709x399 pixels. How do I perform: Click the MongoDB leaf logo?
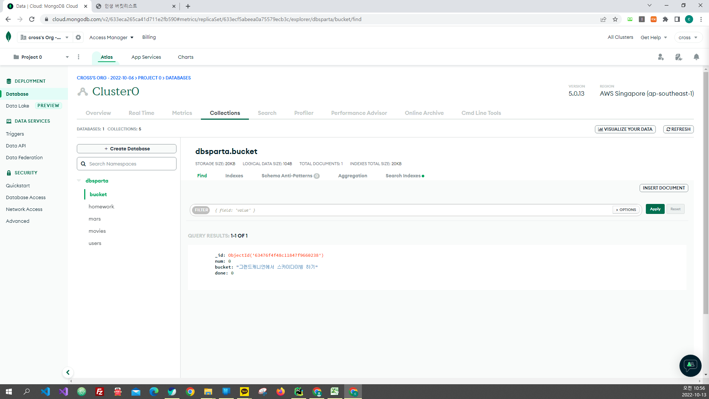8,37
